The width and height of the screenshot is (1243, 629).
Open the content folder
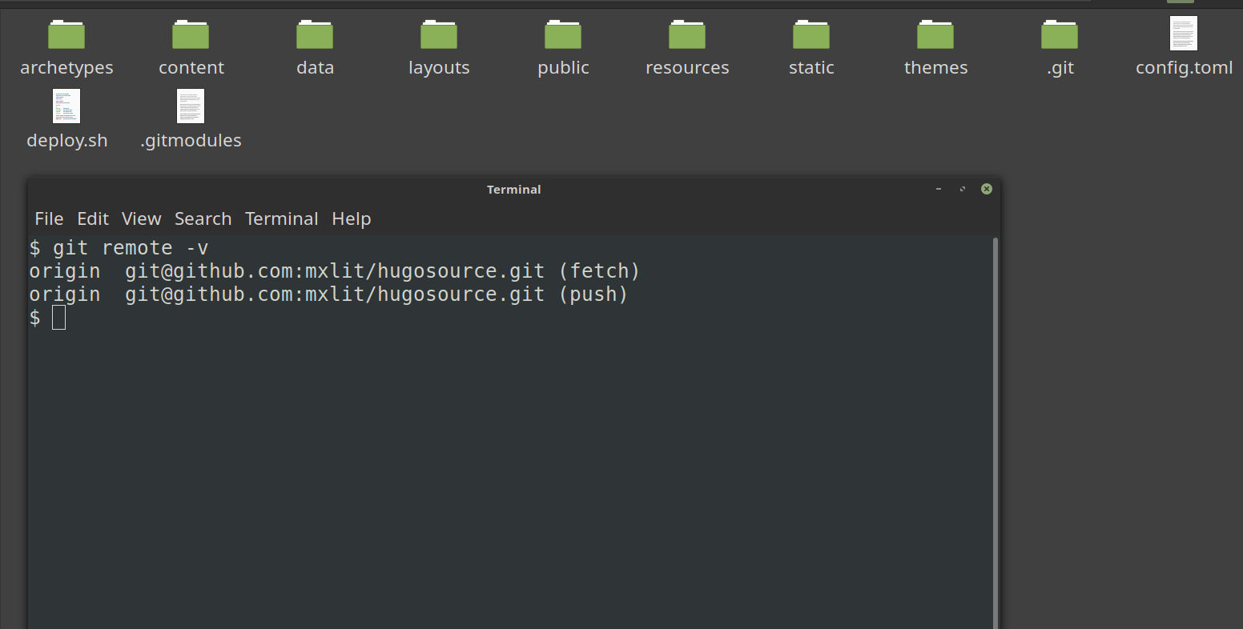pyautogui.click(x=191, y=34)
